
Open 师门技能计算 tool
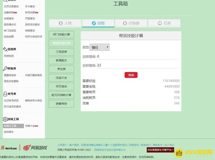(61, 35)
